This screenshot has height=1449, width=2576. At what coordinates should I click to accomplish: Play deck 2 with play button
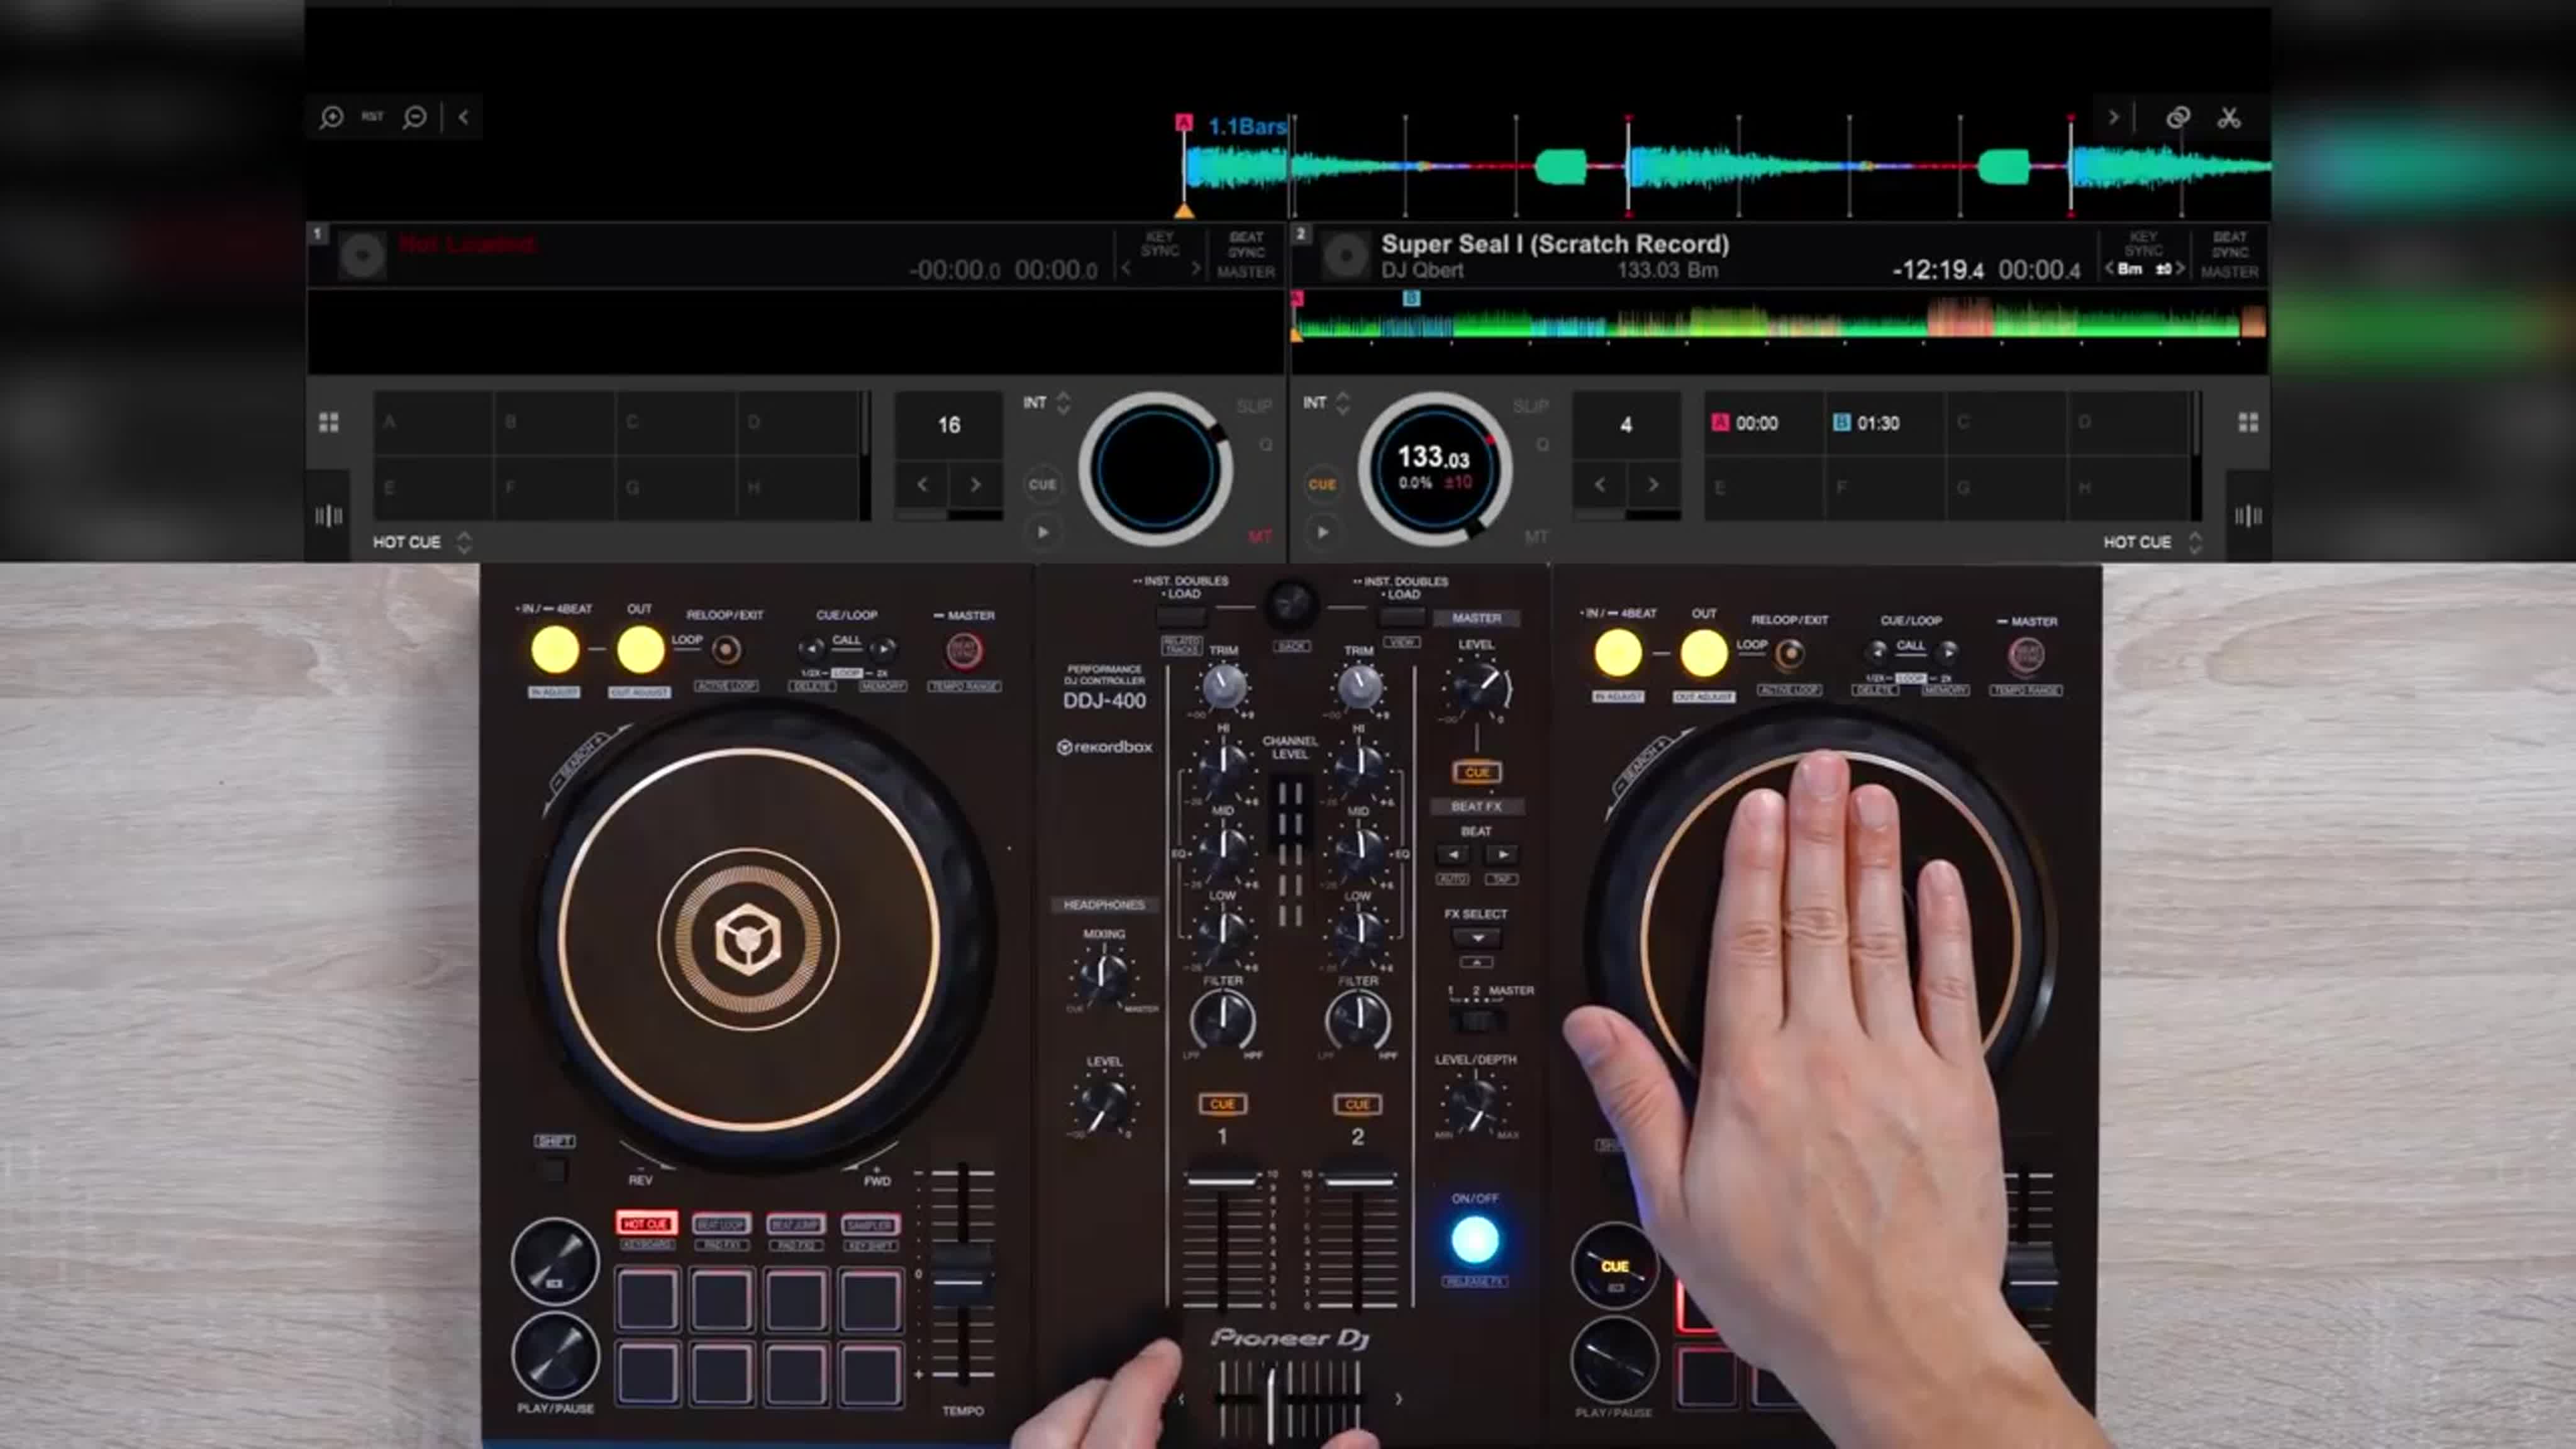point(1322,532)
